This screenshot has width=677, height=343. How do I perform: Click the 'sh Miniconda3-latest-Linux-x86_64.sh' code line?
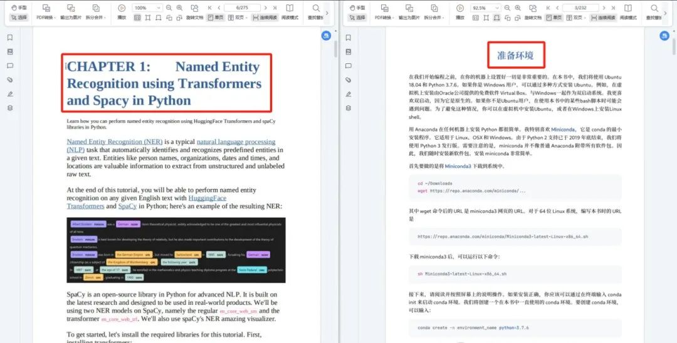(462, 274)
